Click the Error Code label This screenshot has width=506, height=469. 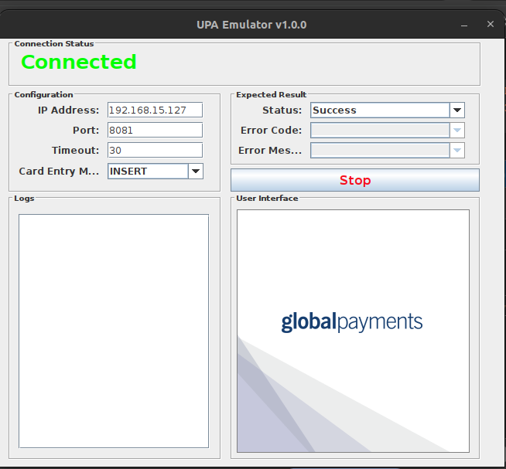[x=271, y=131]
